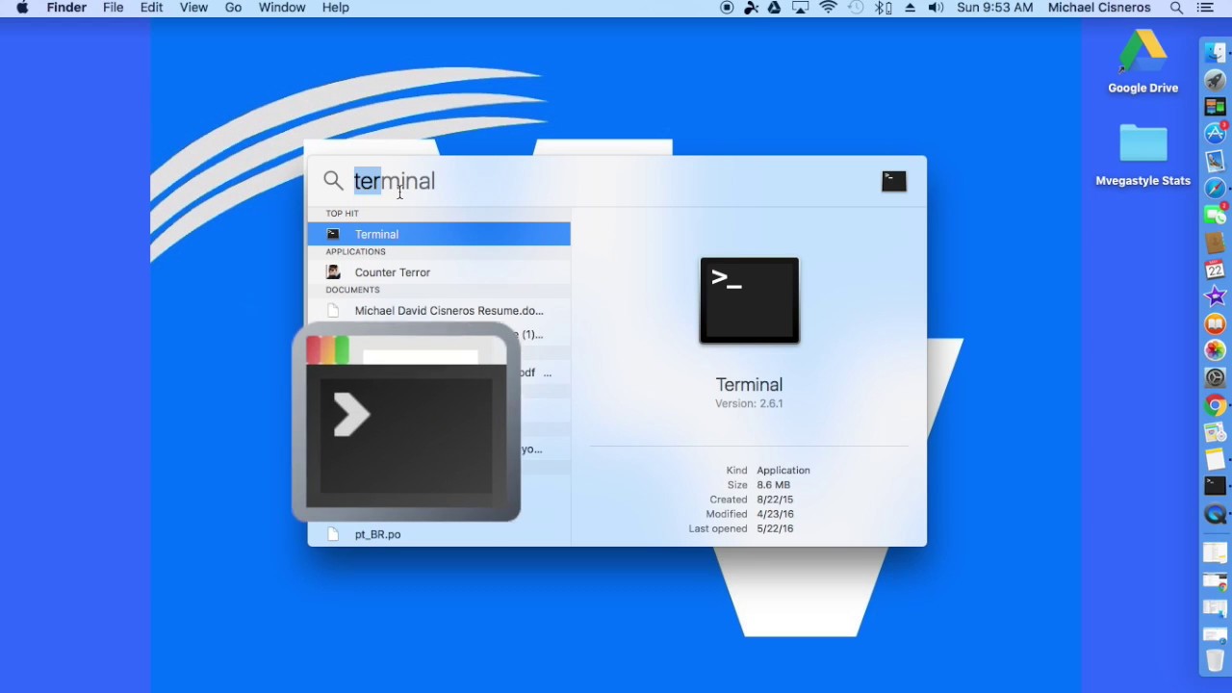The width and height of the screenshot is (1232, 693).
Task: Open Notes yellow notepad in Dock
Action: [x=1216, y=459]
